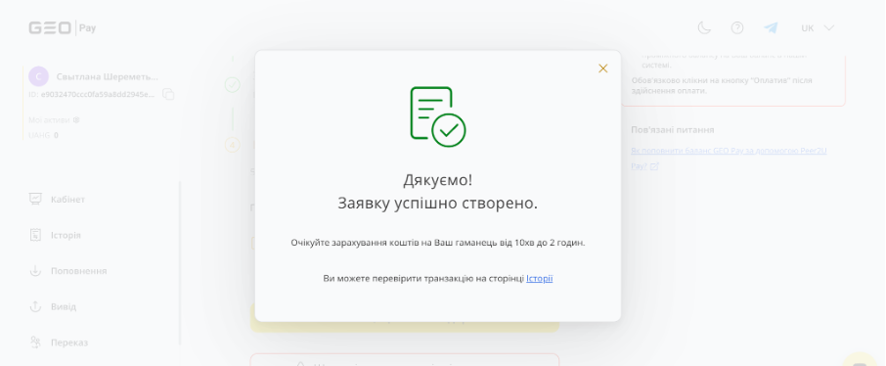The width and height of the screenshot is (886, 366).
Task: Click the Очікуйте зарахування коштів message
Action: 438,243
